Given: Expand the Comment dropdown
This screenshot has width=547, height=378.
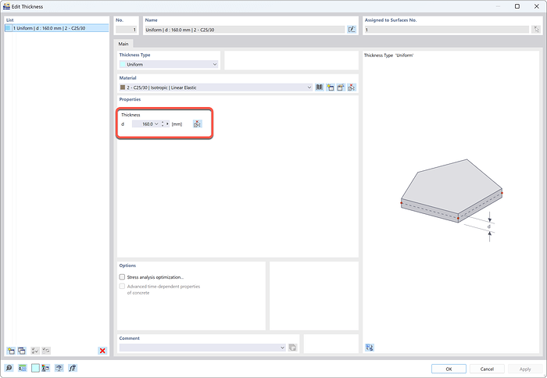Looking at the screenshot, I should point(283,348).
